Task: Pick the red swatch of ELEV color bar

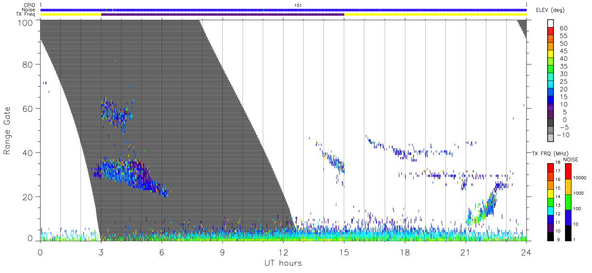Action: (x=551, y=30)
